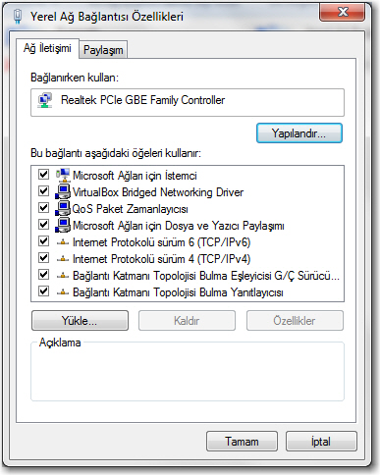Toggle QoS Paket Zamanlayıcısı checkbox
Image resolution: width=380 pixels, height=475 pixels.
pos(43,208)
